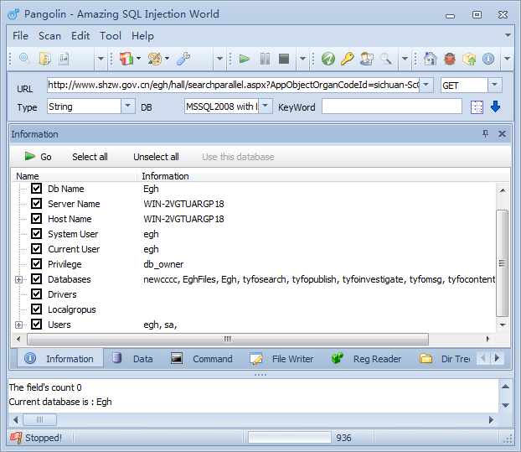This screenshot has width=521, height=452.
Task: Uncheck the Server Name checkbox
Action: coord(36,203)
